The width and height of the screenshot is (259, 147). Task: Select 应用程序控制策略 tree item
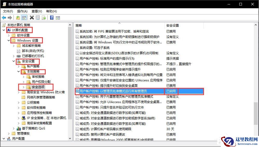39,113
